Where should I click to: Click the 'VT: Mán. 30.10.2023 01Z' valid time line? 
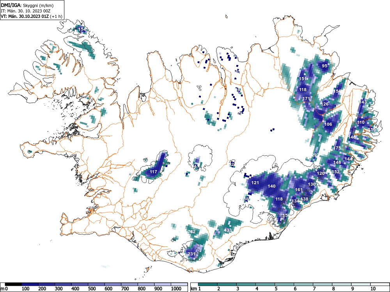[x=25, y=16]
